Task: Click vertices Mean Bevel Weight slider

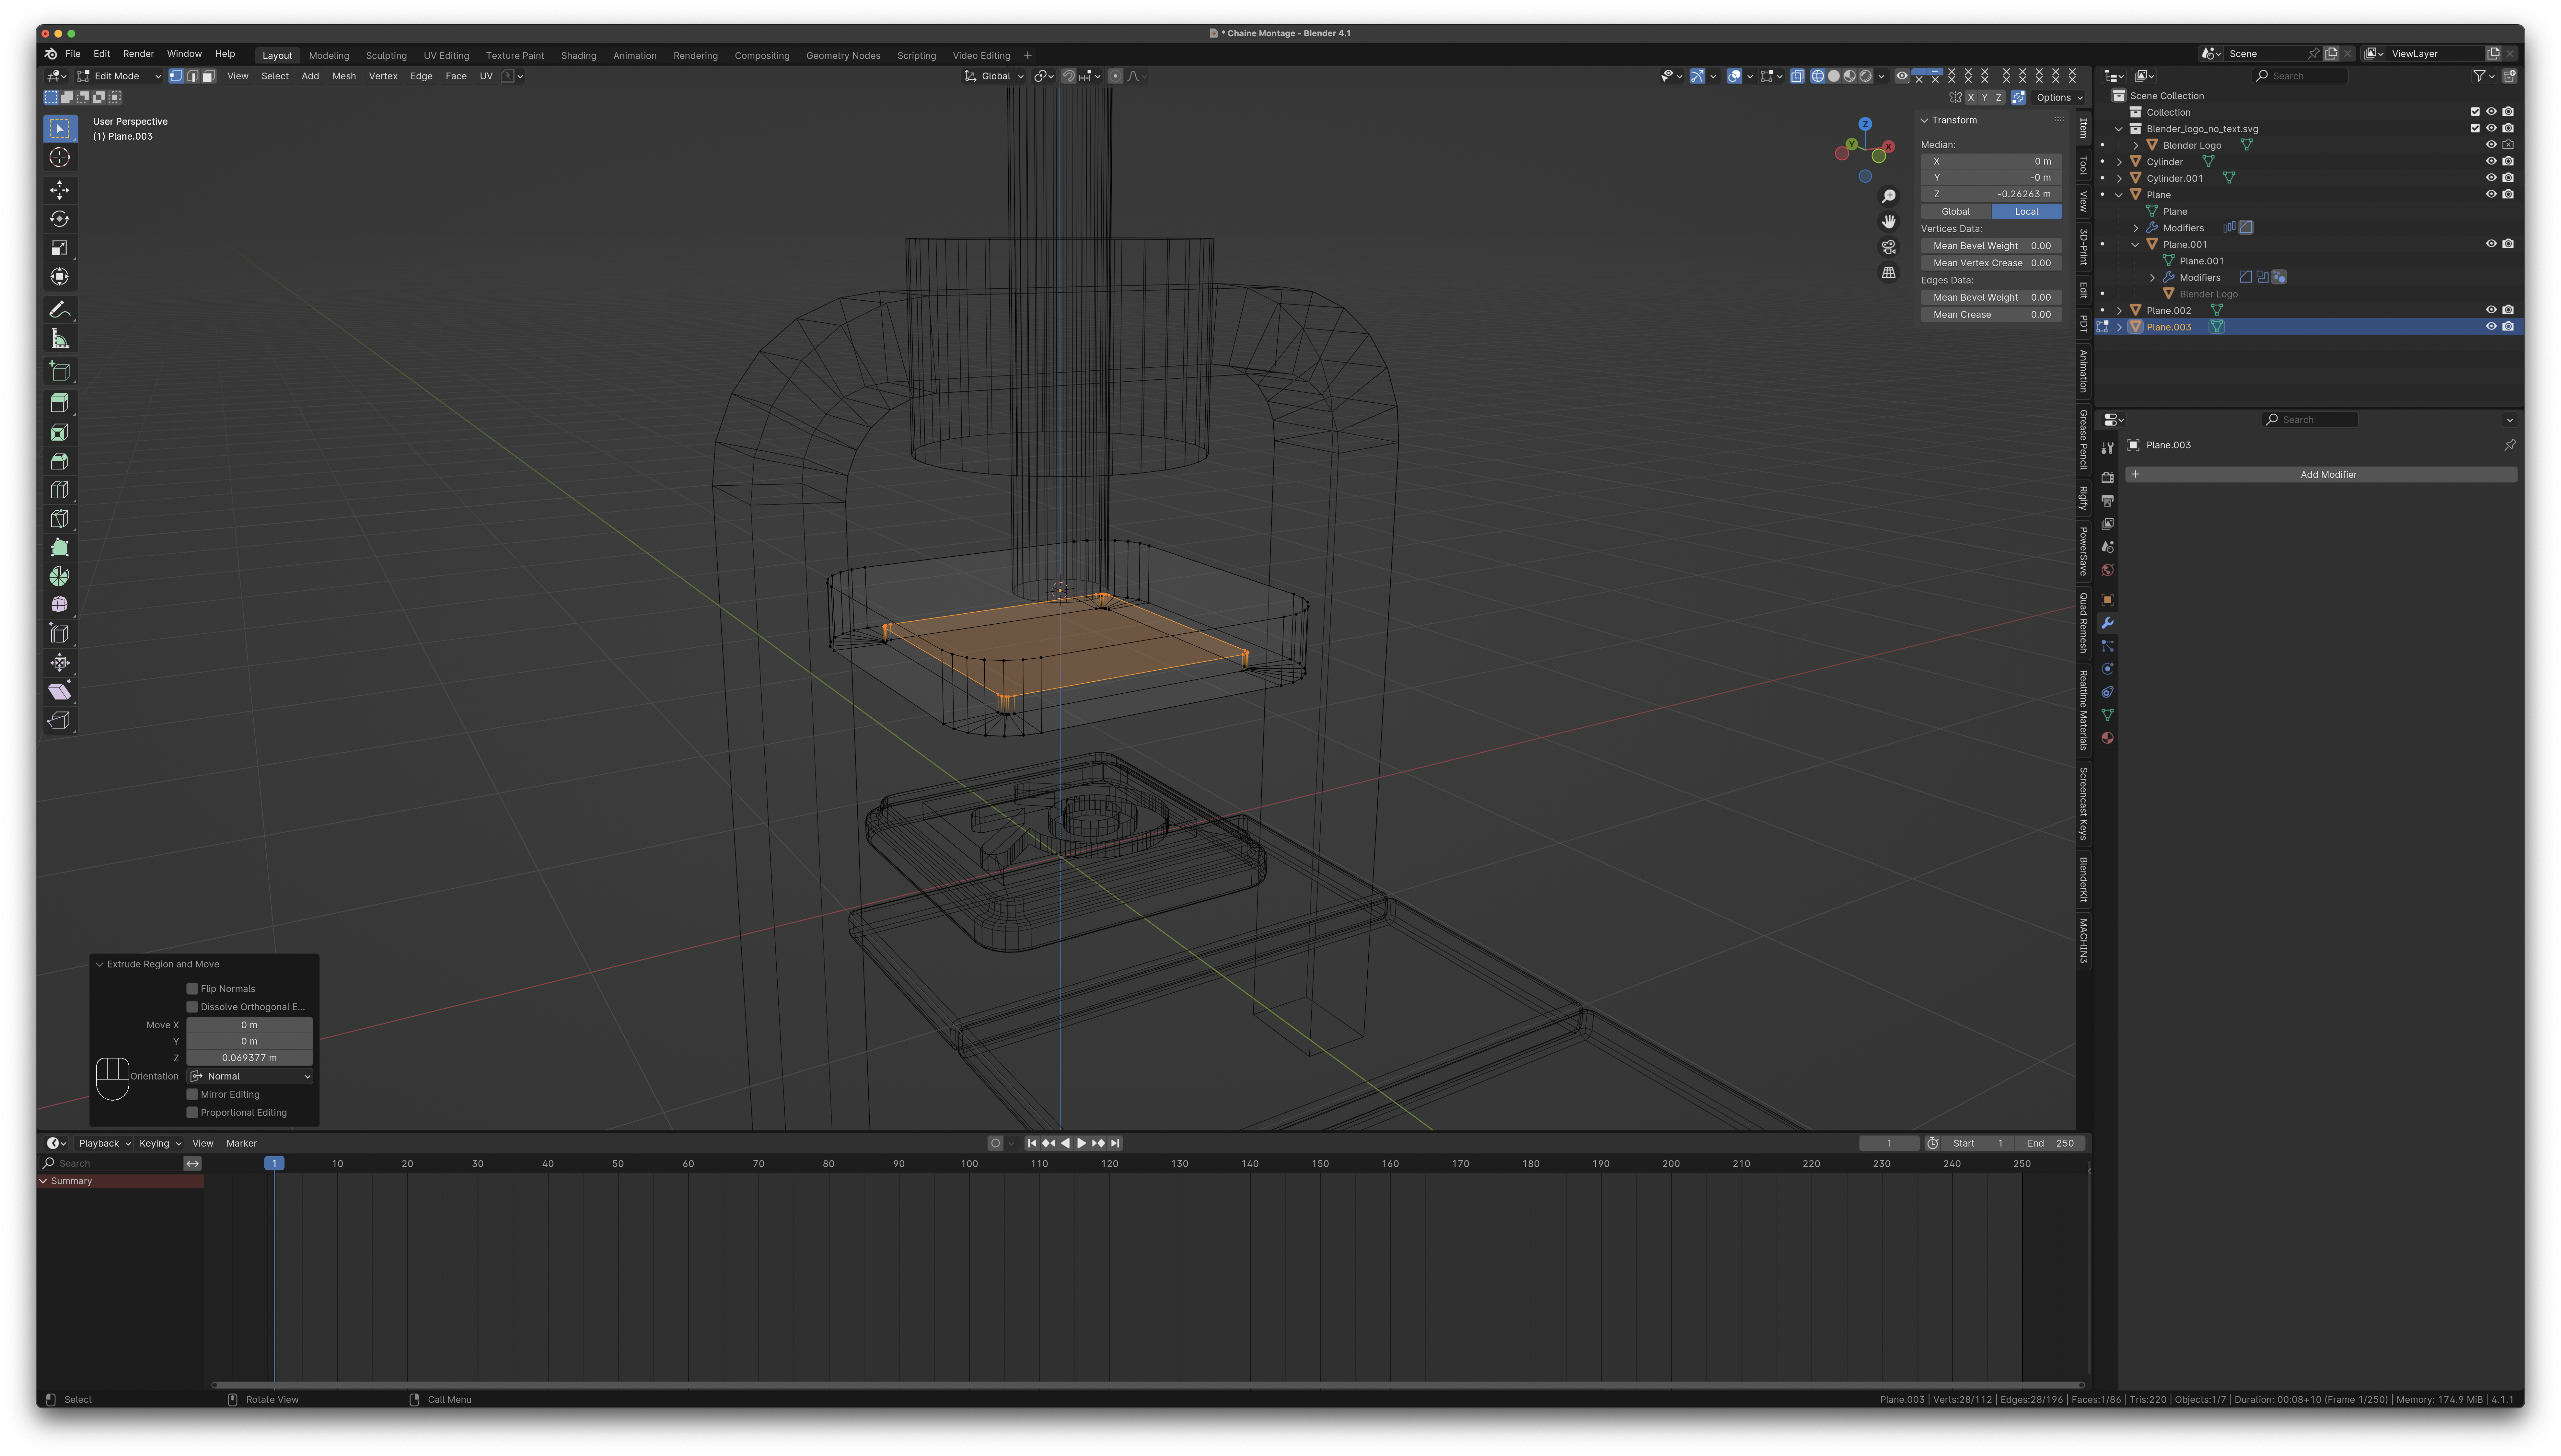Action: 1991,246
